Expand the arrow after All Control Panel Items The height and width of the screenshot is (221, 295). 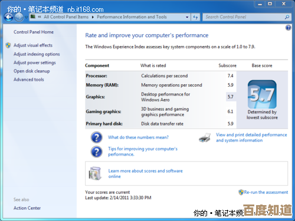click(93, 17)
